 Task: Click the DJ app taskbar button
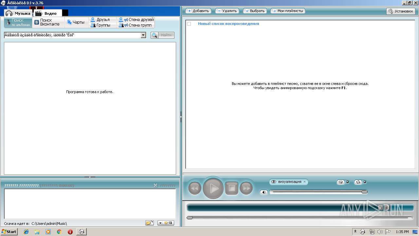pyautogui.click(x=82, y=232)
